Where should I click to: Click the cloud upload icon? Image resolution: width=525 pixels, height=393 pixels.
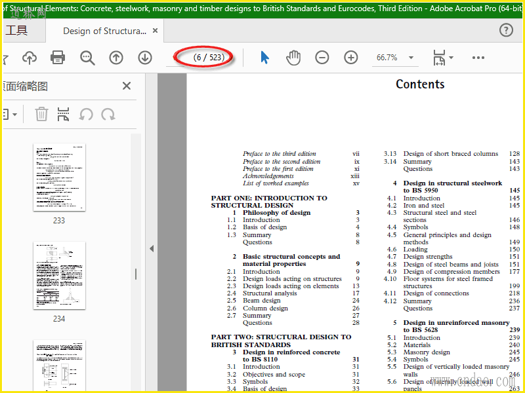30,58
